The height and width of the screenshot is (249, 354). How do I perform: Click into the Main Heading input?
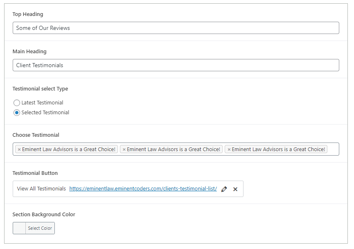[176, 65]
